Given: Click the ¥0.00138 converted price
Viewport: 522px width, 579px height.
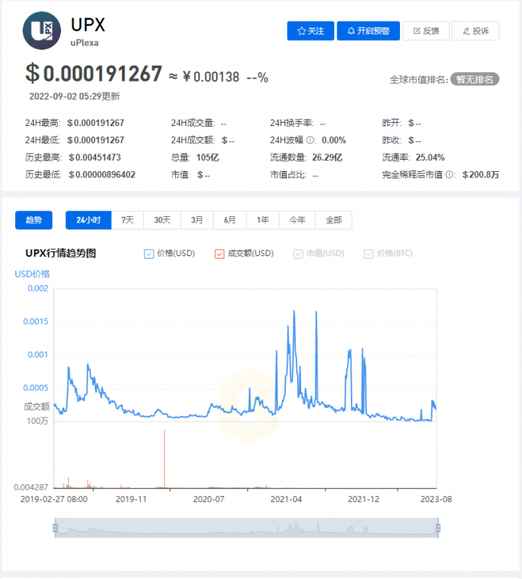Looking at the screenshot, I should [x=211, y=77].
